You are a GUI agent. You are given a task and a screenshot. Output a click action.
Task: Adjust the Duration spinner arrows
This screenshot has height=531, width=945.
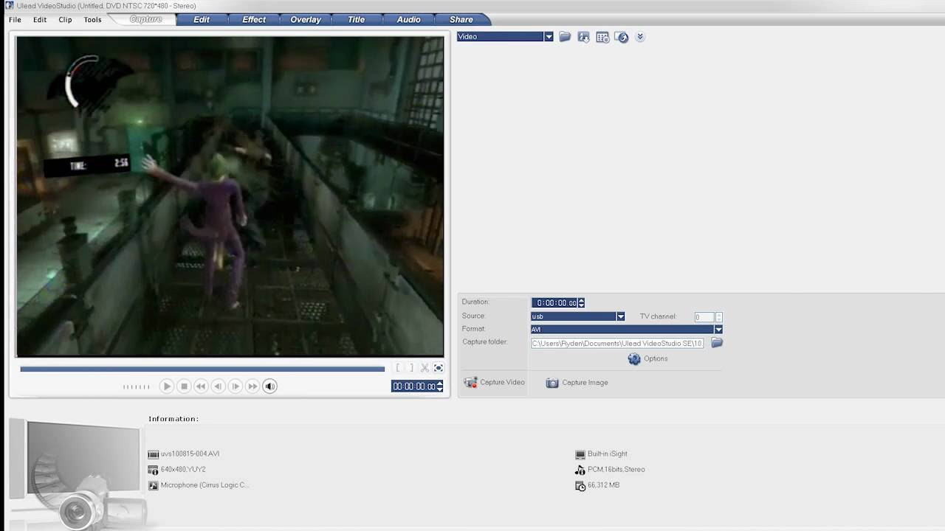pos(581,303)
